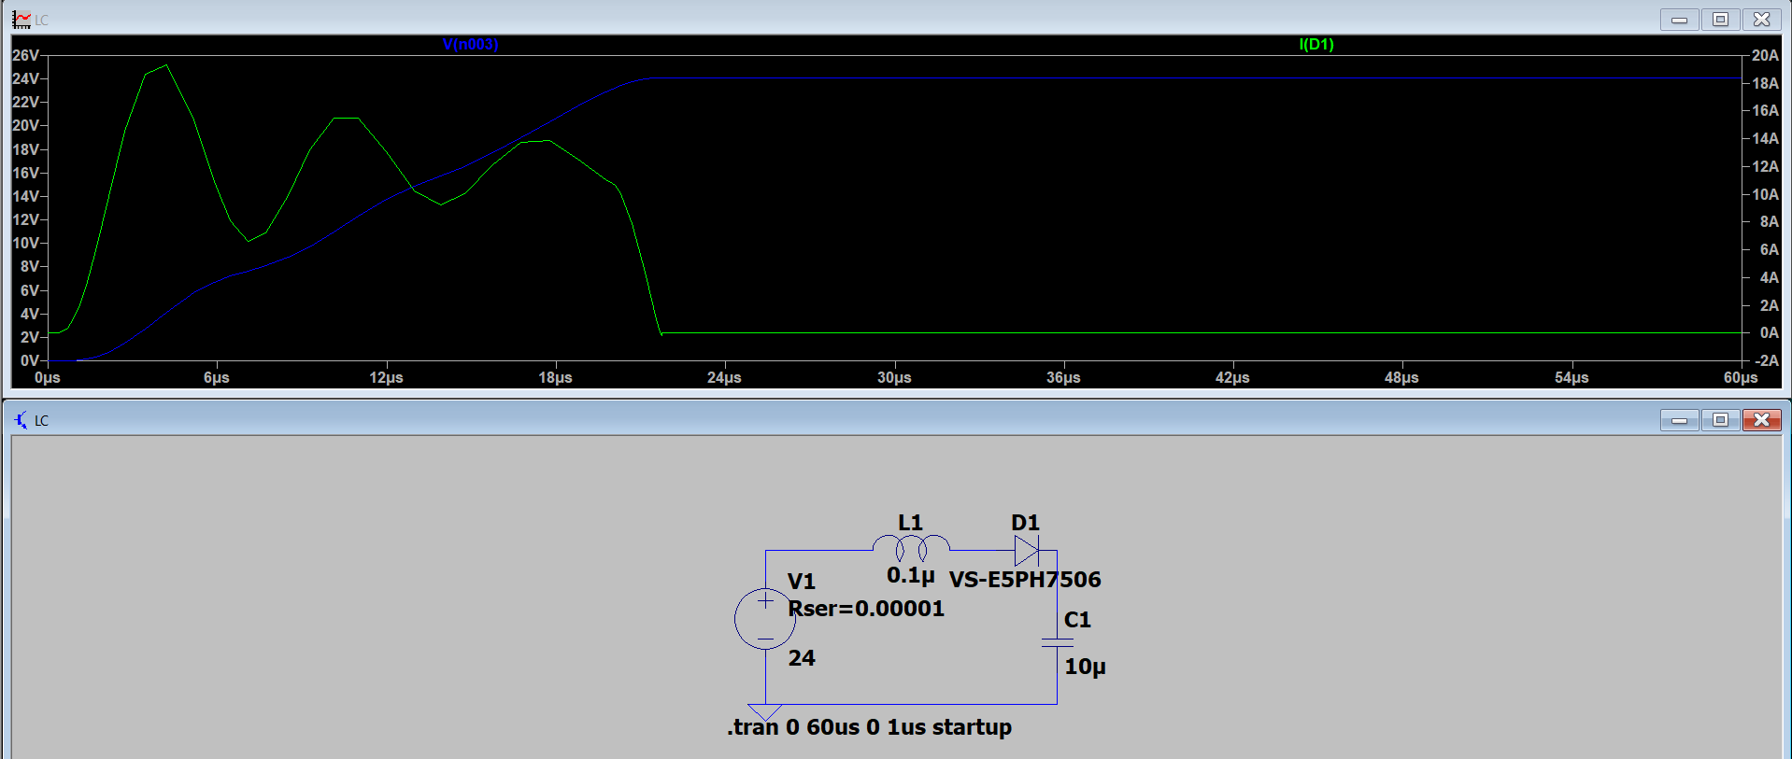Click the 0V left axis label
The image size is (1792, 759).
tap(29, 360)
